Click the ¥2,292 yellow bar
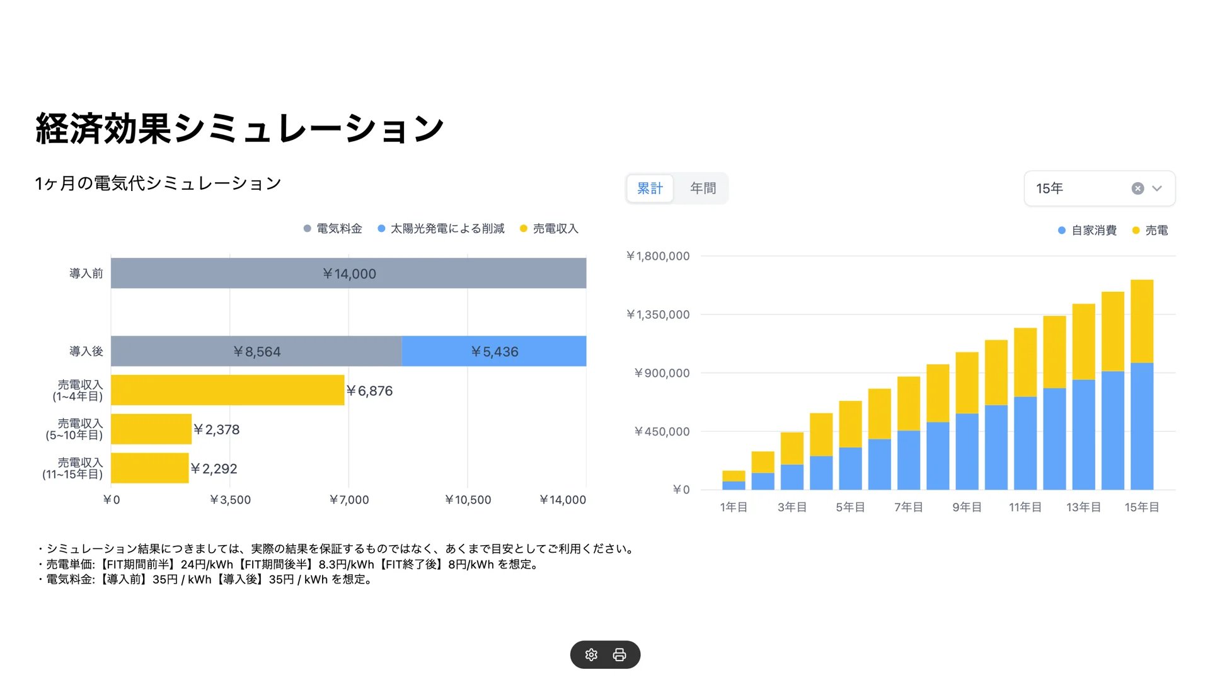Screen dimensions: 1210x682 coord(150,468)
